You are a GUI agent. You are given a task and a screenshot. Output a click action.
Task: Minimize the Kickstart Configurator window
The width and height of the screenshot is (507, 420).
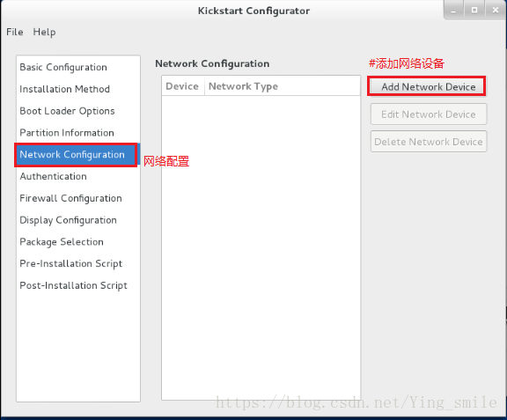pos(453,11)
